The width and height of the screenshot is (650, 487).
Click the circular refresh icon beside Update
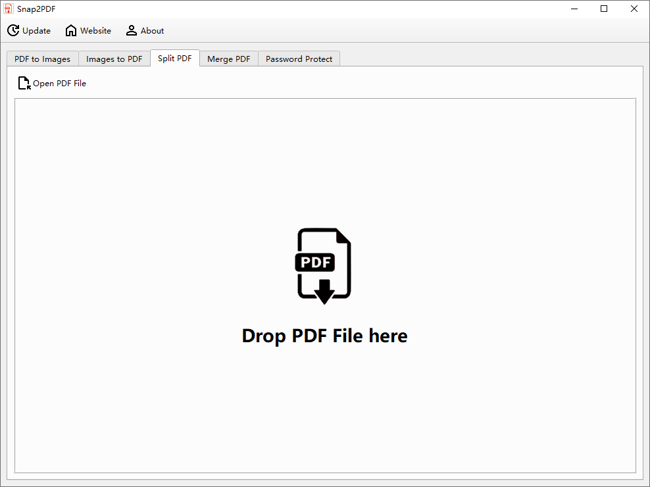click(13, 31)
